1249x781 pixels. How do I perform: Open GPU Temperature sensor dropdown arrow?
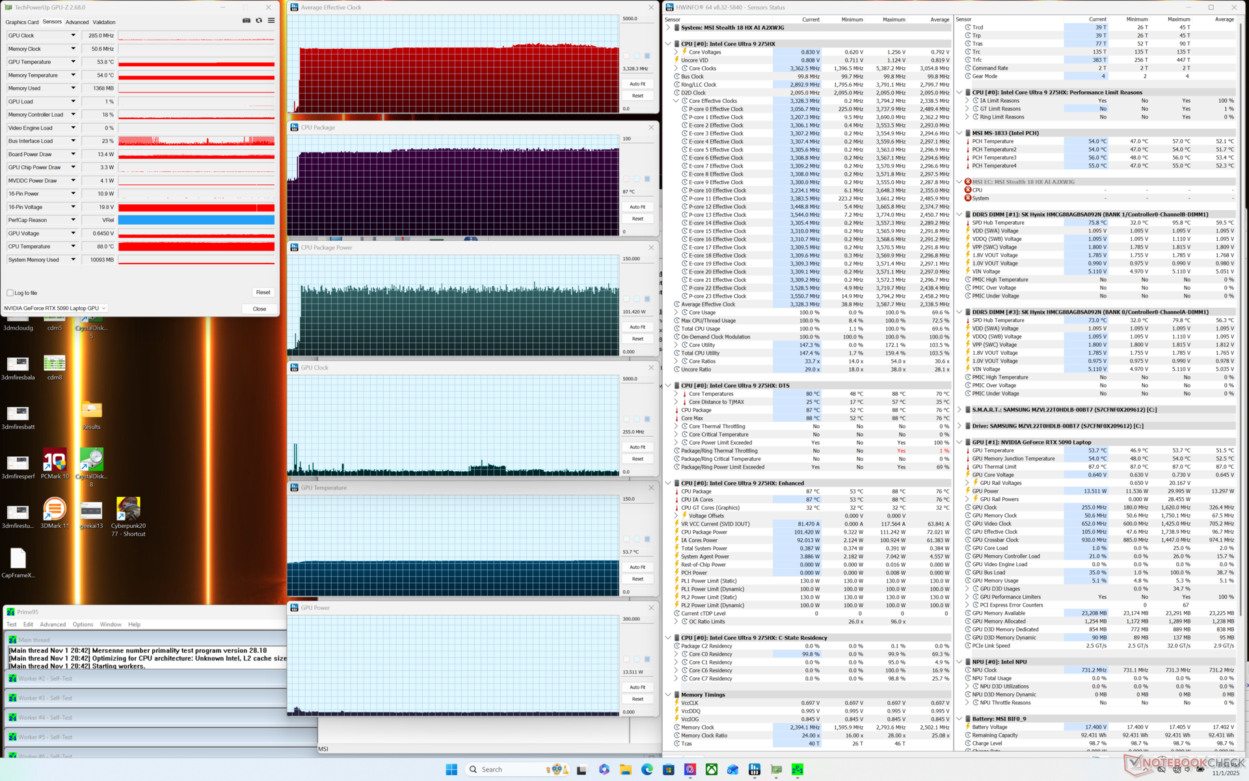click(73, 62)
